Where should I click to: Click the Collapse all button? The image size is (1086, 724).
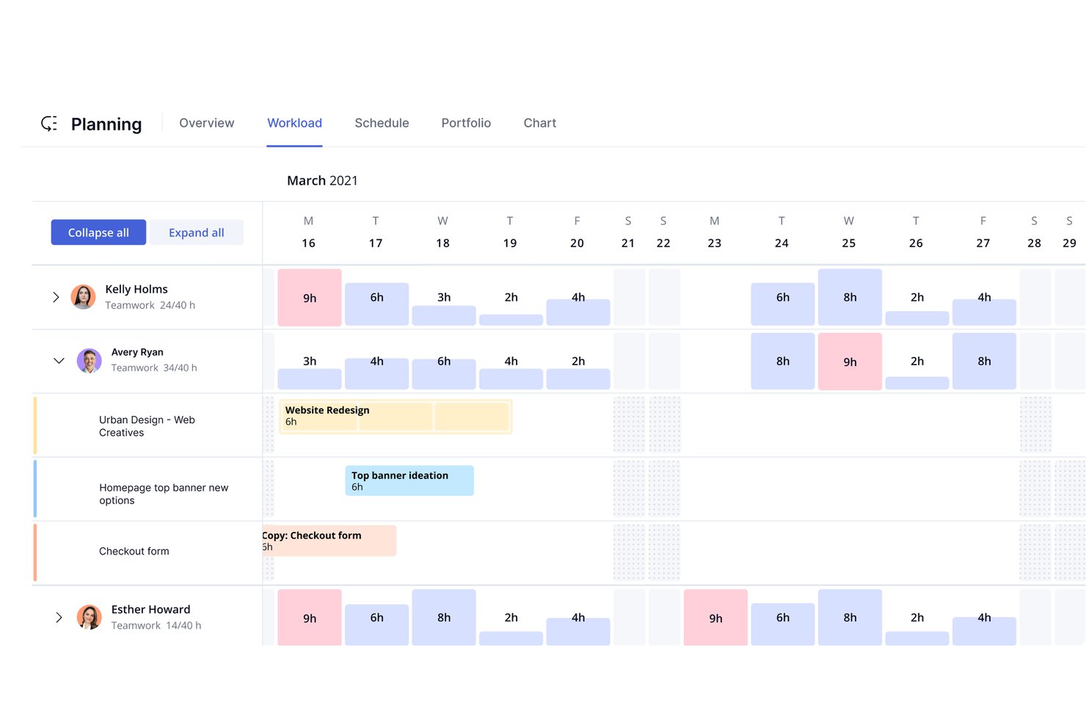[x=98, y=233]
